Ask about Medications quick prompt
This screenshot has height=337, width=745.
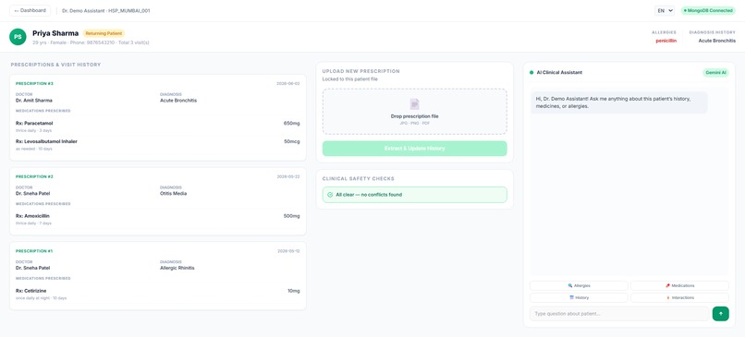pyautogui.click(x=679, y=285)
